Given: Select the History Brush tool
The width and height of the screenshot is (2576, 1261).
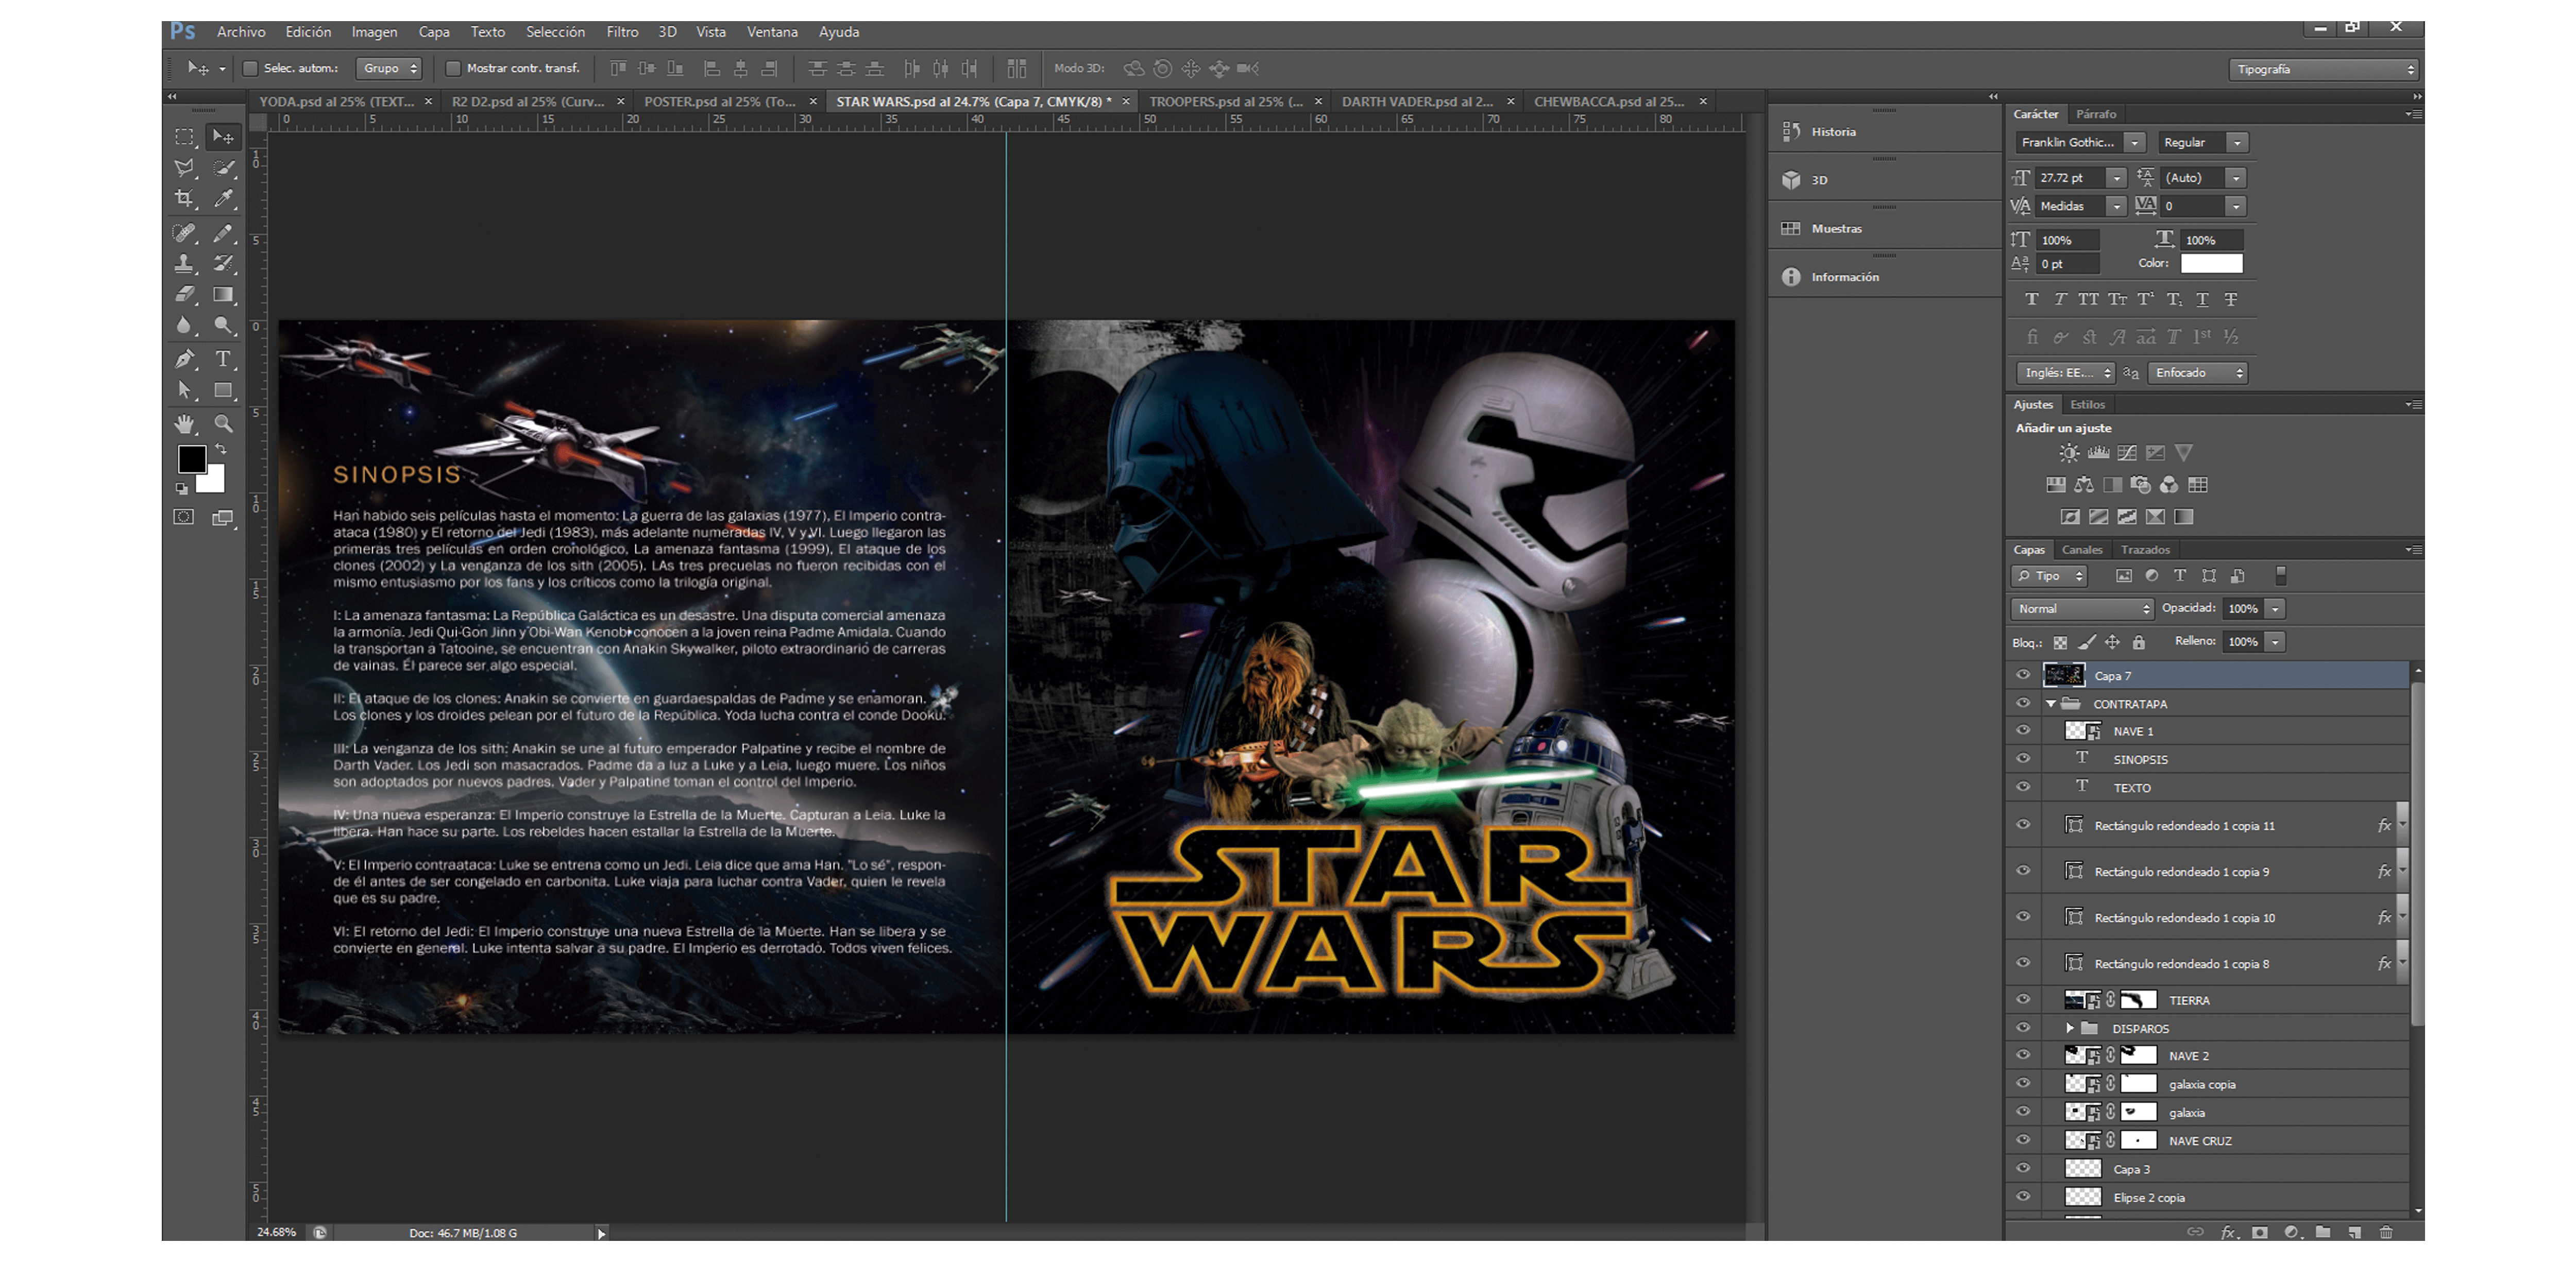Looking at the screenshot, I should 224,264.
